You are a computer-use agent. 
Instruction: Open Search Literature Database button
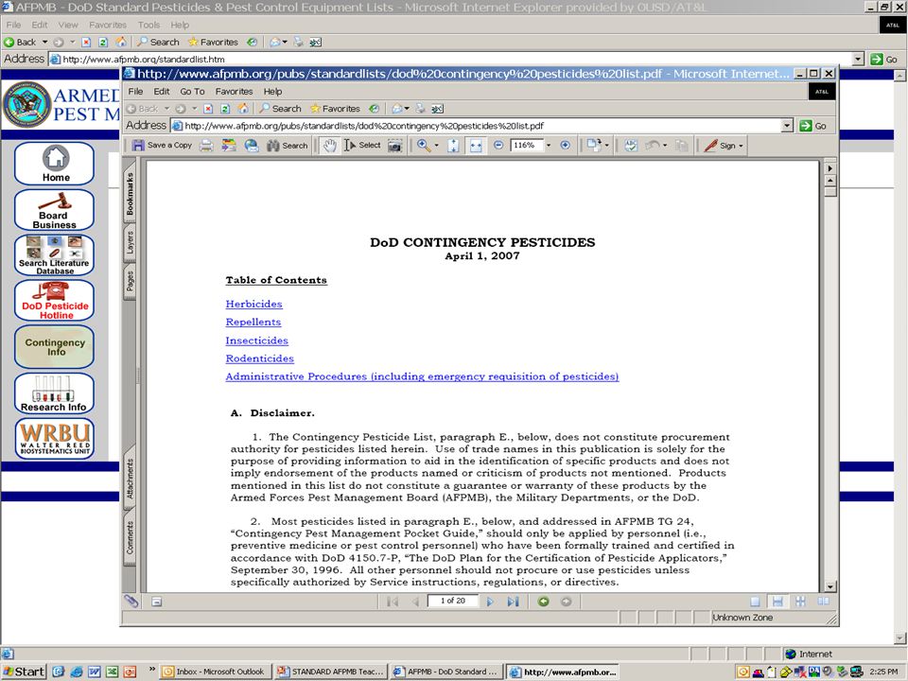click(x=55, y=254)
